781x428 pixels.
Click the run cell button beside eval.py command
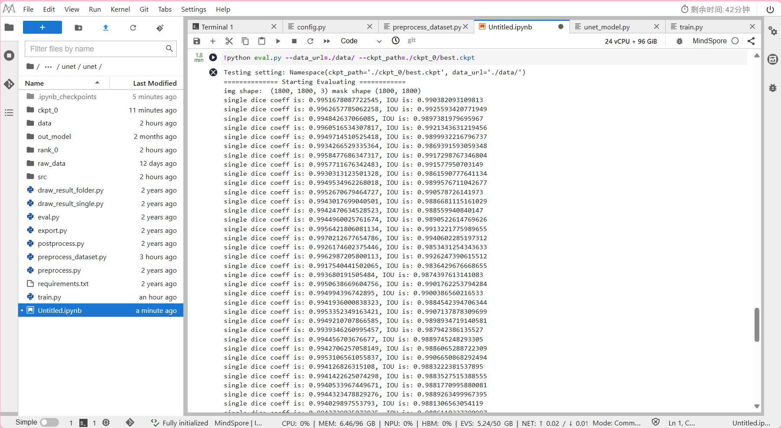point(213,57)
